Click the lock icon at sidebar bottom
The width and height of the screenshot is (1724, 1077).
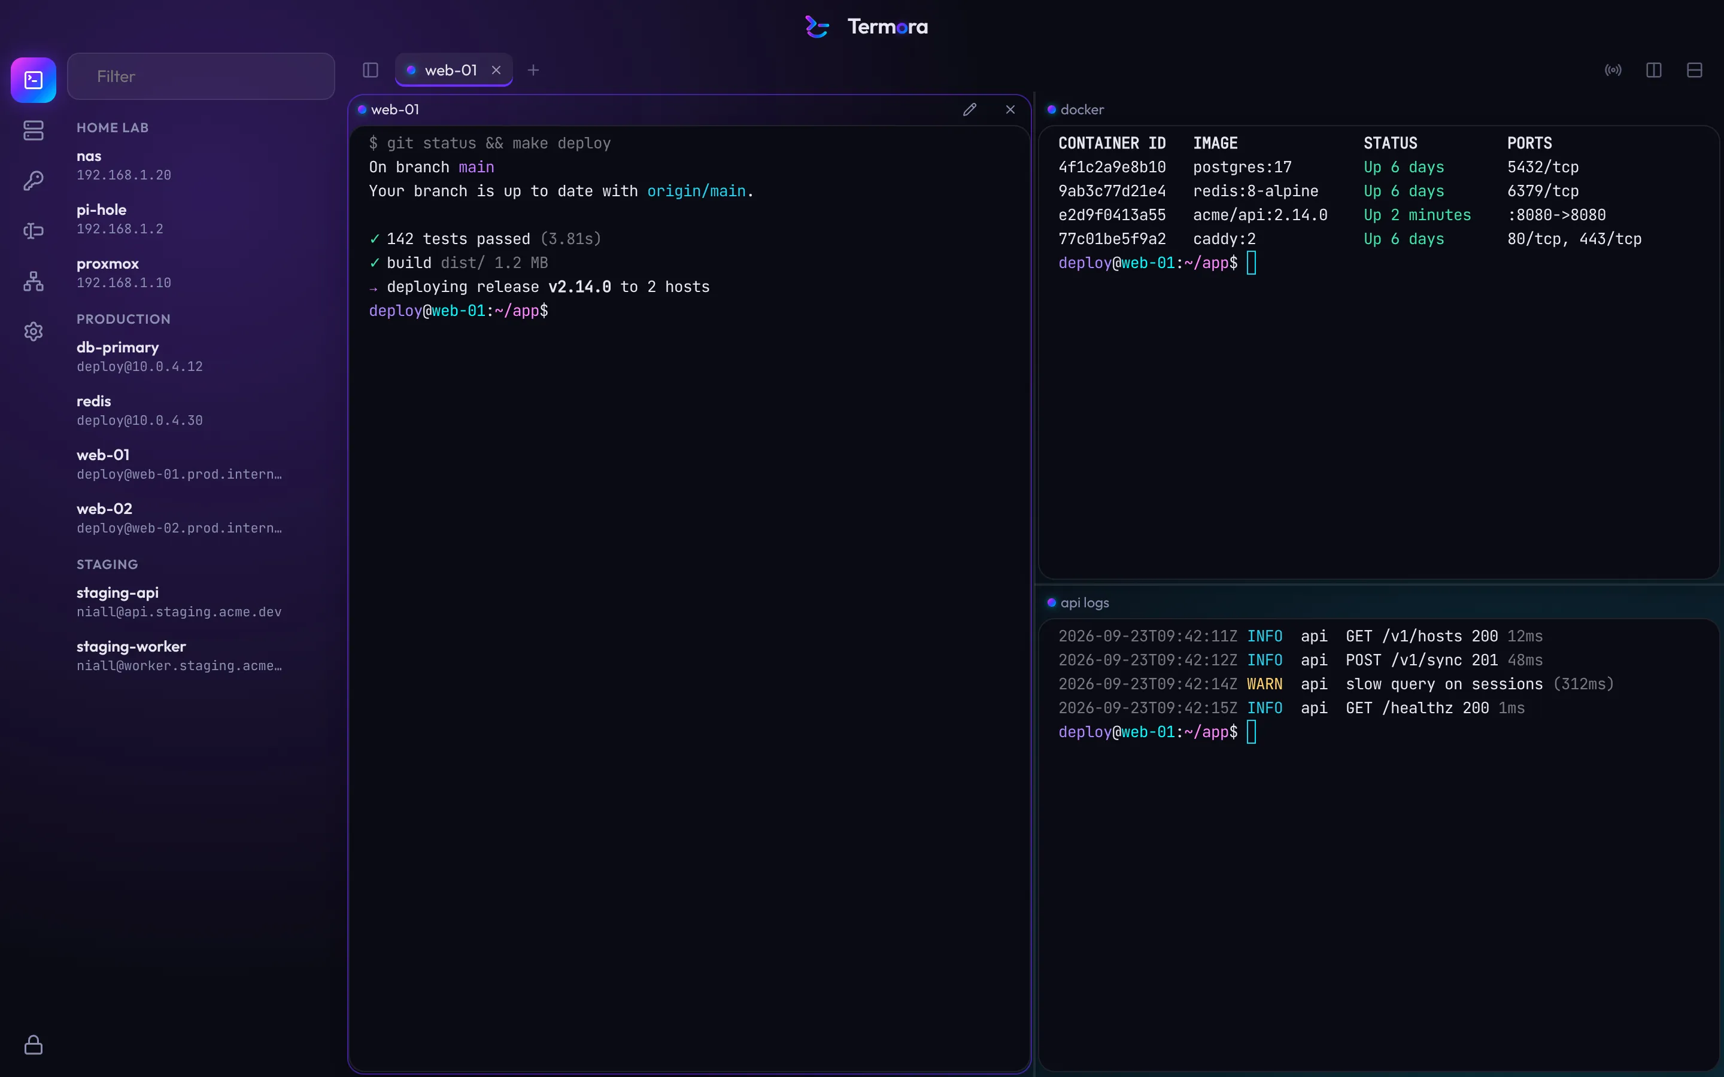34,1045
